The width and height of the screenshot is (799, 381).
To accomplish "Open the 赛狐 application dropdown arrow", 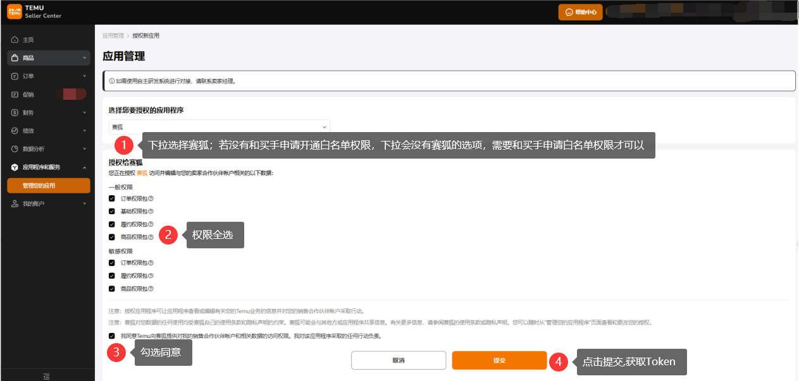I will point(325,127).
